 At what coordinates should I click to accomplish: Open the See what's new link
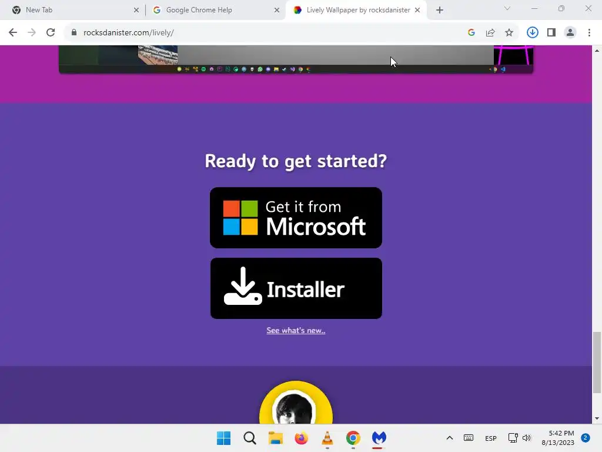296,331
